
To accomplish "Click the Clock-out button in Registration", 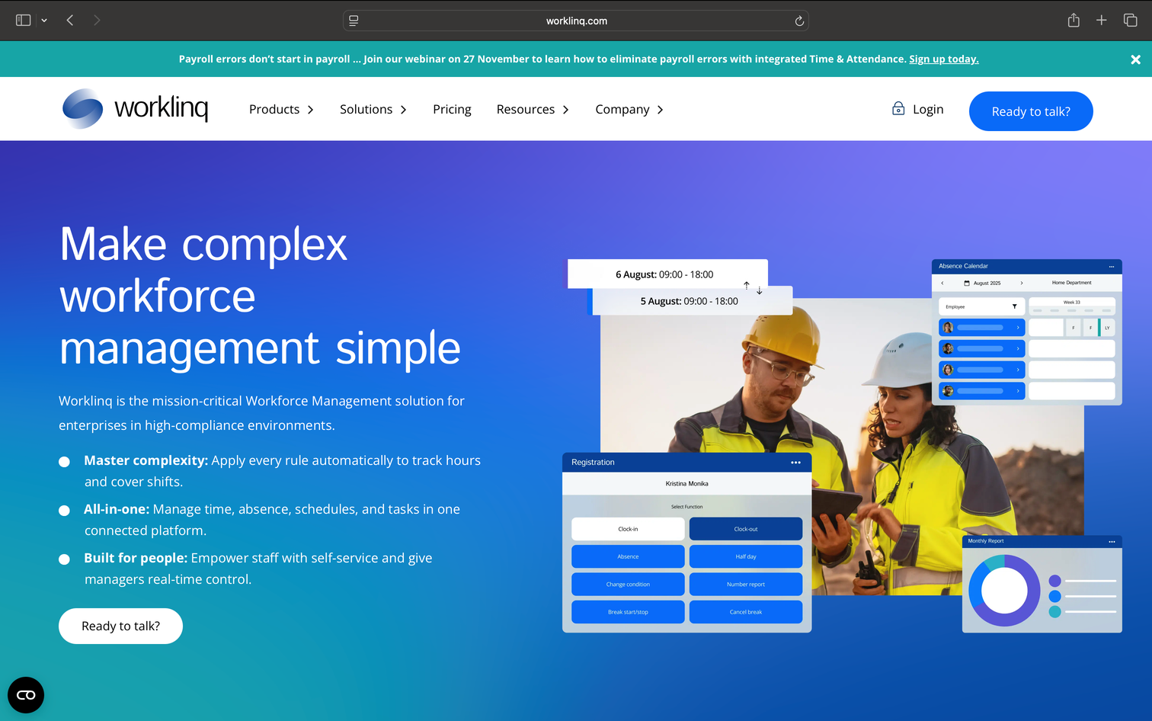I will pos(746,529).
